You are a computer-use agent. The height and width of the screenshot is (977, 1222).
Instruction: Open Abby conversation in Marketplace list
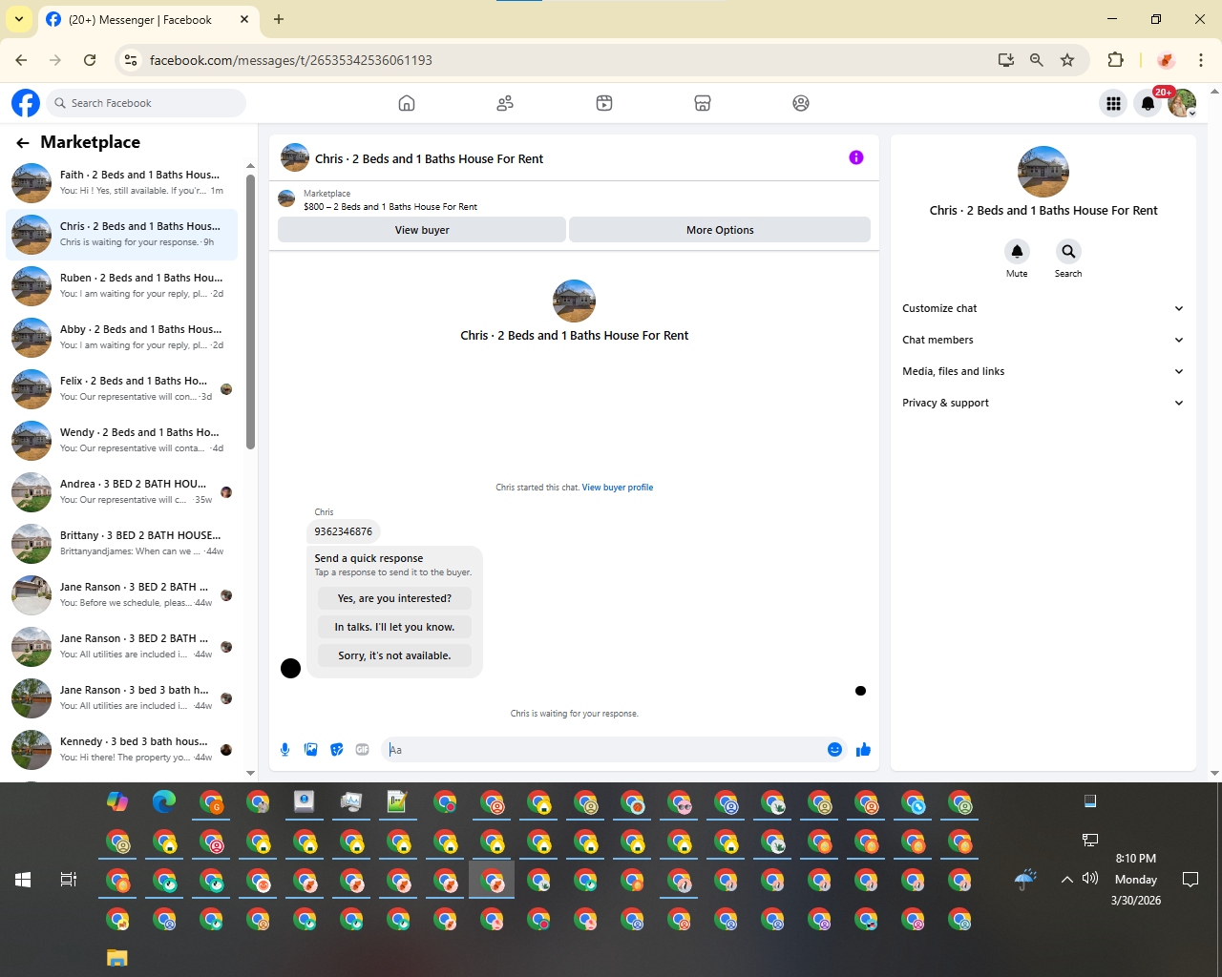[122, 337]
